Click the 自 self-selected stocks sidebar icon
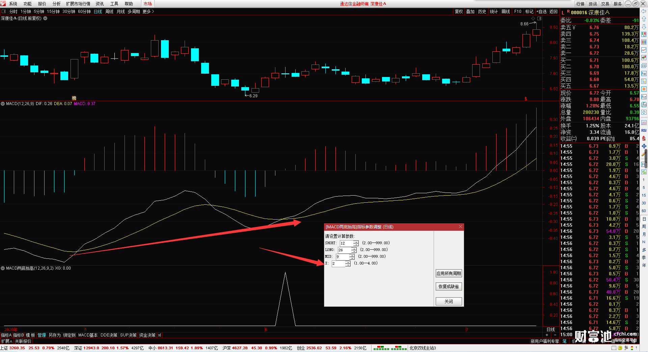 tap(644, 89)
